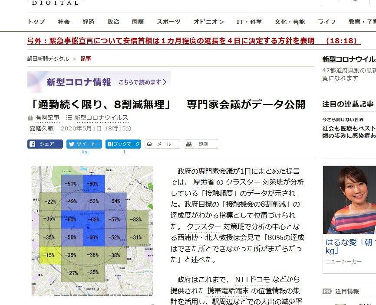
Task: Send the article via メール button
Action: (x=162, y=144)
